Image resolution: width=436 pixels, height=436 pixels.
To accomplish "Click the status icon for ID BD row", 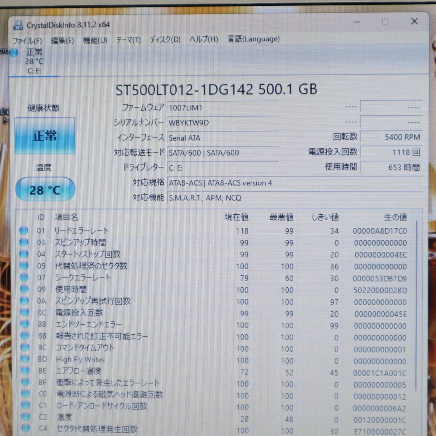I will click(25, 359).
